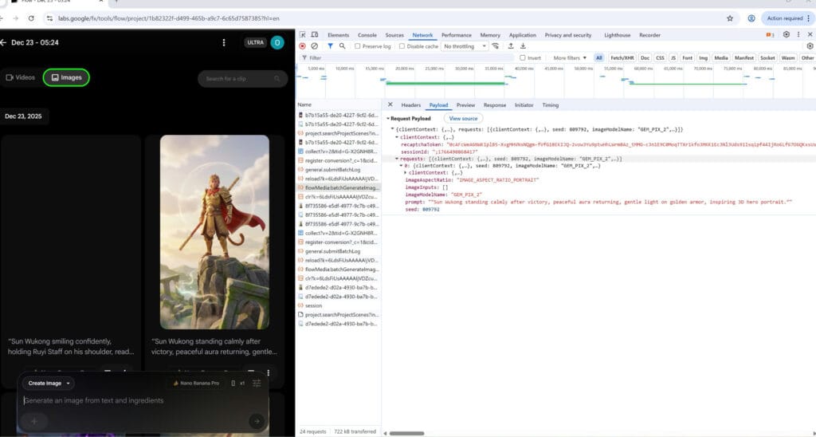The height and width of the screenshot is (437, 816).
Task: Toggle the device toolbar icon in DevTools
Action: [x=314, y=35]
